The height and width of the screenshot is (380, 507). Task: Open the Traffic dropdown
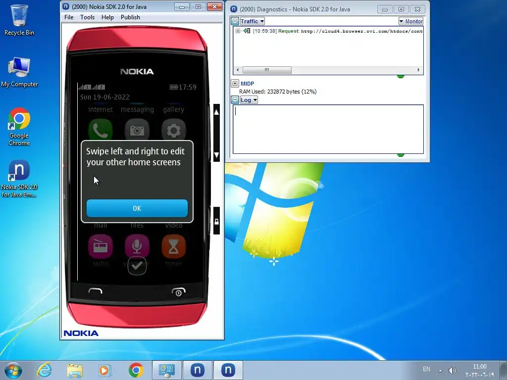pos(252,21)
